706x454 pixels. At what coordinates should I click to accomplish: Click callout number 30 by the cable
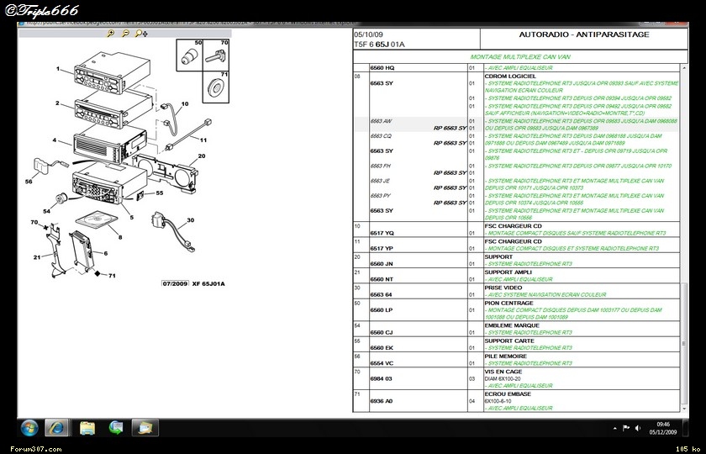191,220
